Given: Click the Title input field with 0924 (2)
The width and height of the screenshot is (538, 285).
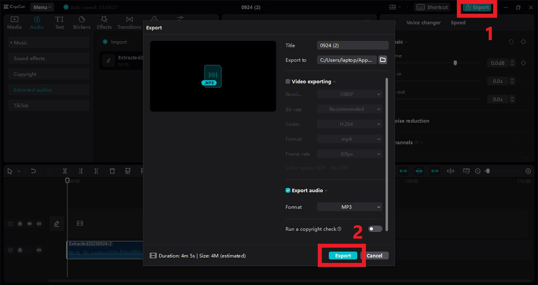Looking at the screenshot, I should (353, 45).
